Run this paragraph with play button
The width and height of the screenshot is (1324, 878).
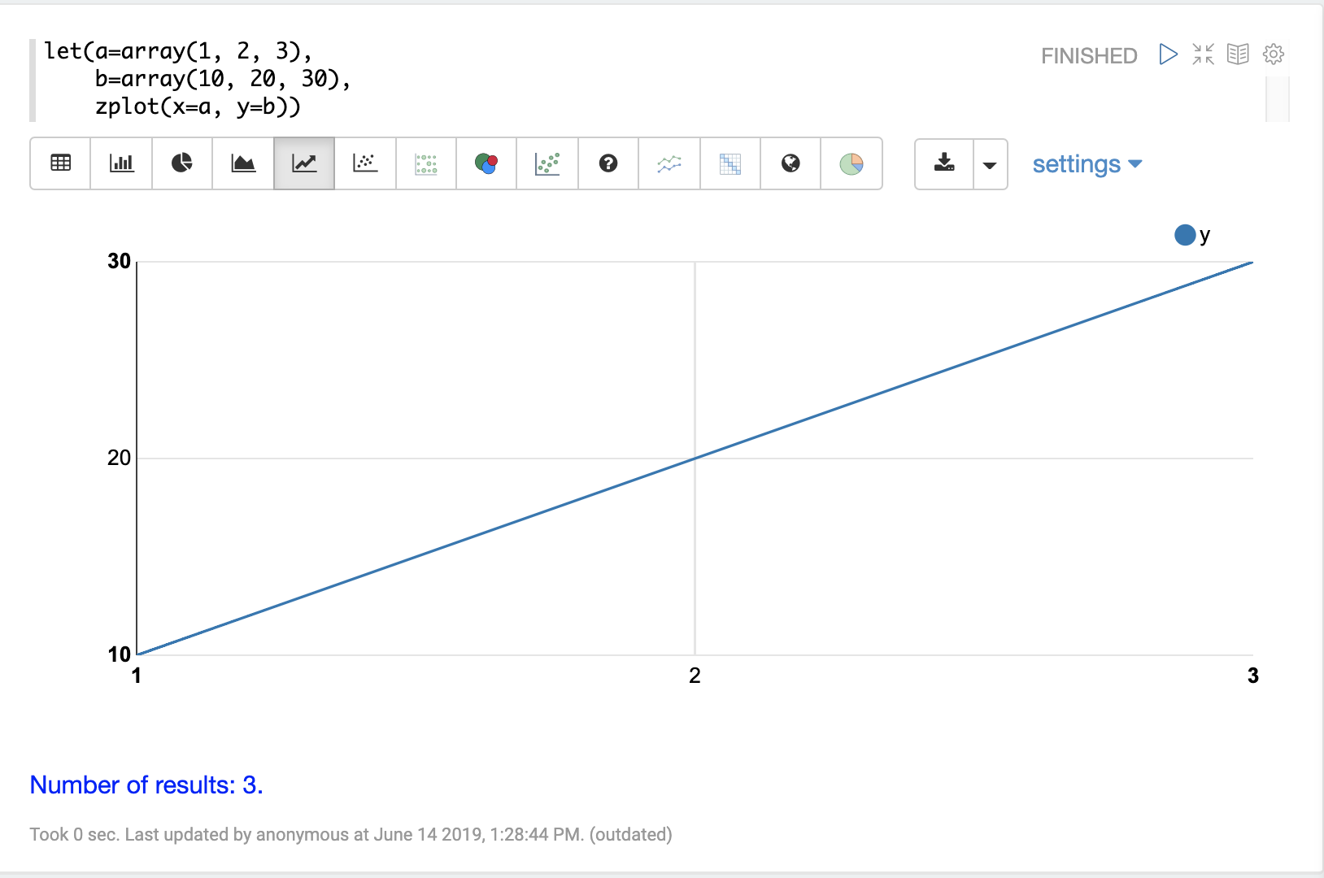click(1168, 54)
